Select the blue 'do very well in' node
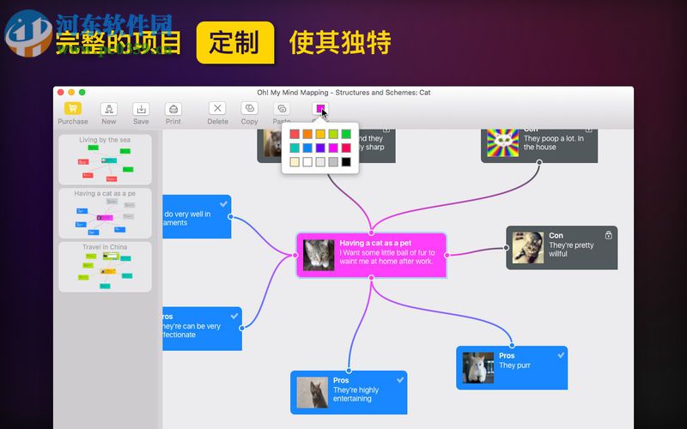 pos(197,217)
